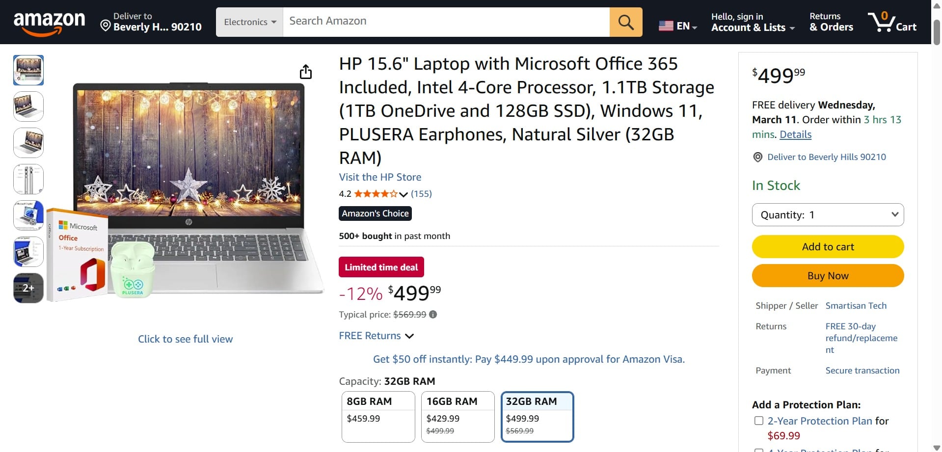The image size is (942, 452).
Task: Check the 2-Year Protection Plan box
Action: 758,421
